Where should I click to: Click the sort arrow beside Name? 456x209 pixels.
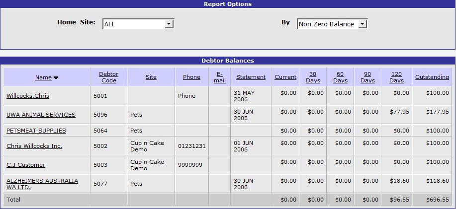coord(56,77)
